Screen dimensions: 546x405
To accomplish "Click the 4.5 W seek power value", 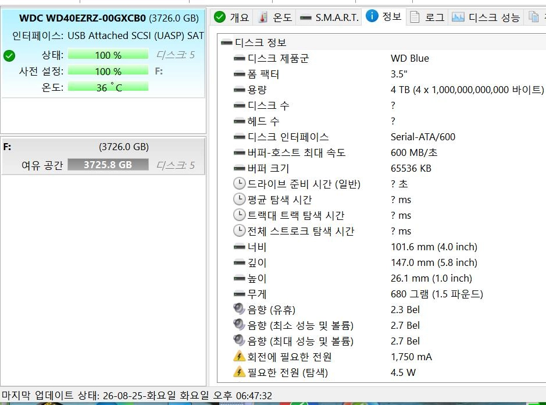I will pos(403,372).
